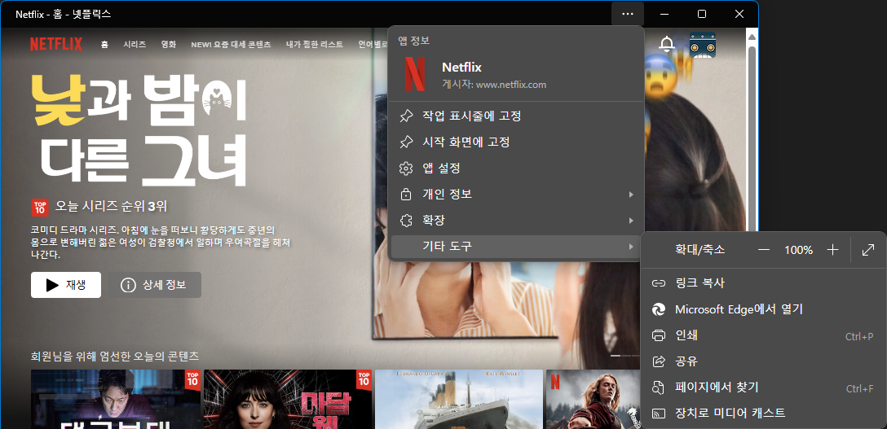Close the Netflix app window

pos(739,14)
